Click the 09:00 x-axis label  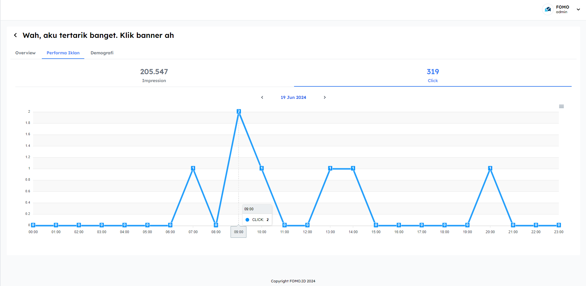tap(238, 232)
